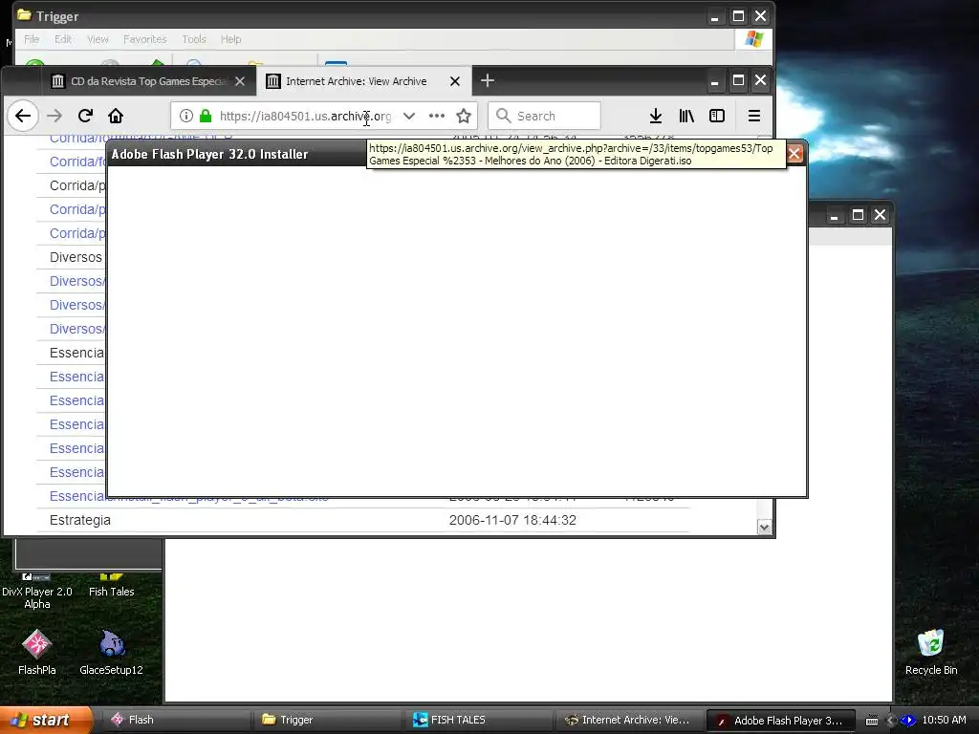
Task: Open the Firefox home page icon
Action: pos(116,116)
